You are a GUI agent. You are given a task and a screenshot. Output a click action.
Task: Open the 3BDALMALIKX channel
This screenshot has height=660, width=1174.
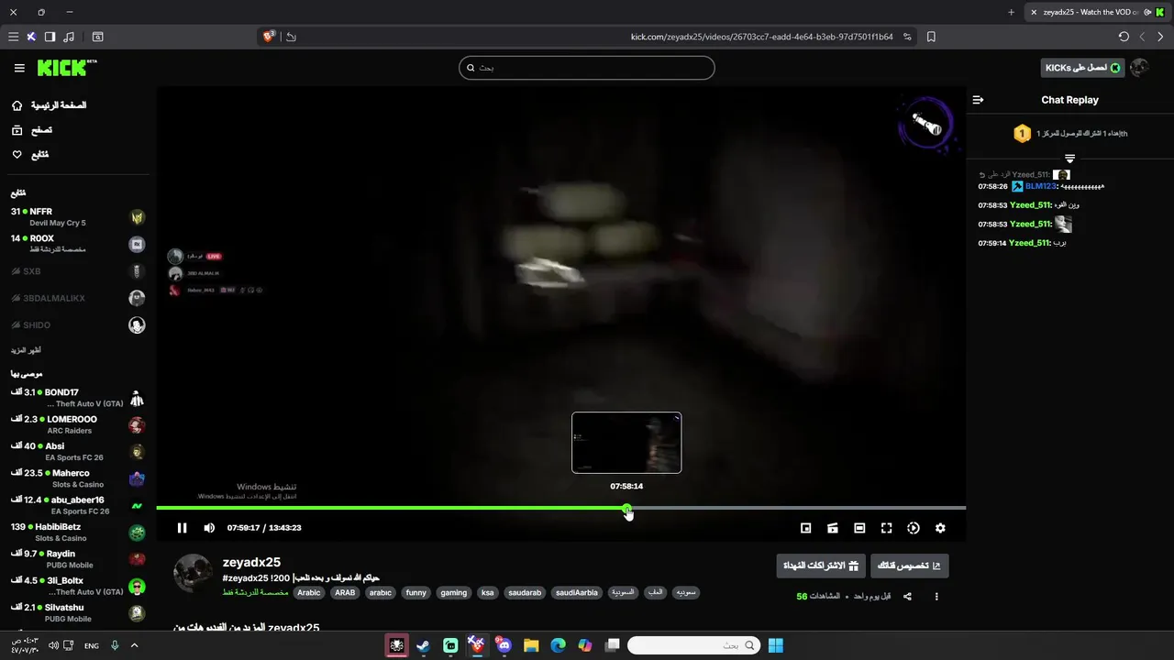click(x=78, y=298)
